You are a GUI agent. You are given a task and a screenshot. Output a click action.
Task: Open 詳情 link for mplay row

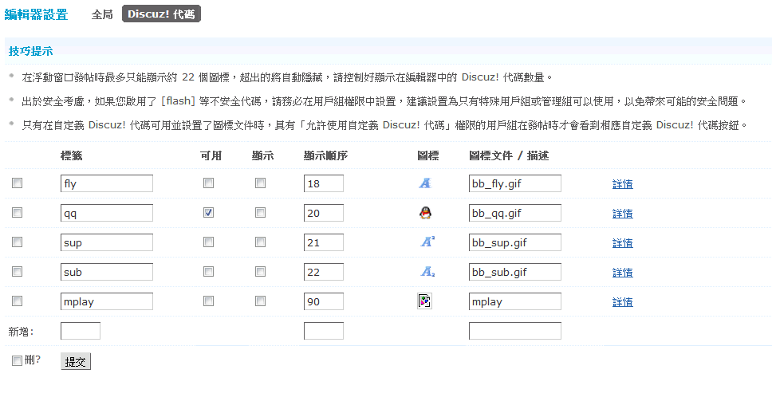(622, 302)
